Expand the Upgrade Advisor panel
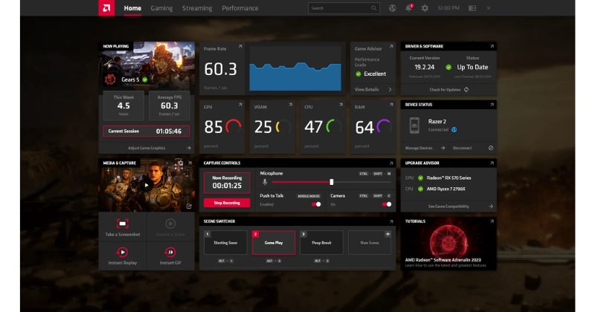This screenshot has width=595, height=312. tap(492, 163)
